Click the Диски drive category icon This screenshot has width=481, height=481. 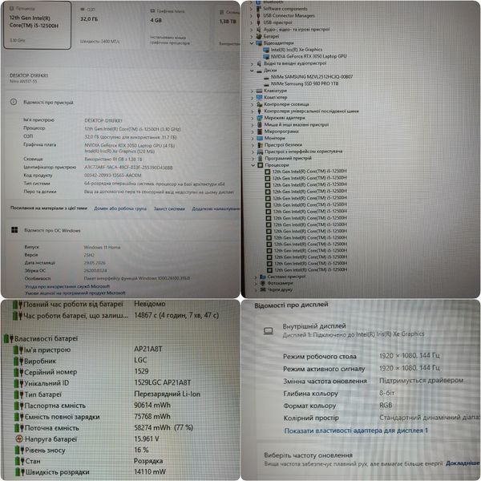click(x=259, y=71)
